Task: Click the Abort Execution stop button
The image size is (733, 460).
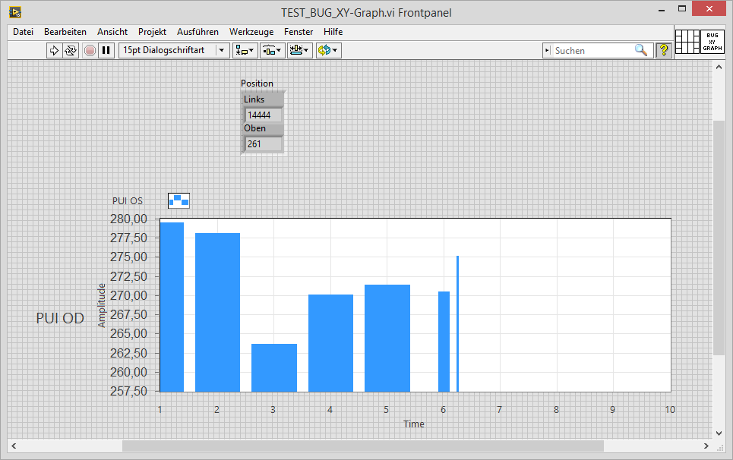Action: coord(90,50)
